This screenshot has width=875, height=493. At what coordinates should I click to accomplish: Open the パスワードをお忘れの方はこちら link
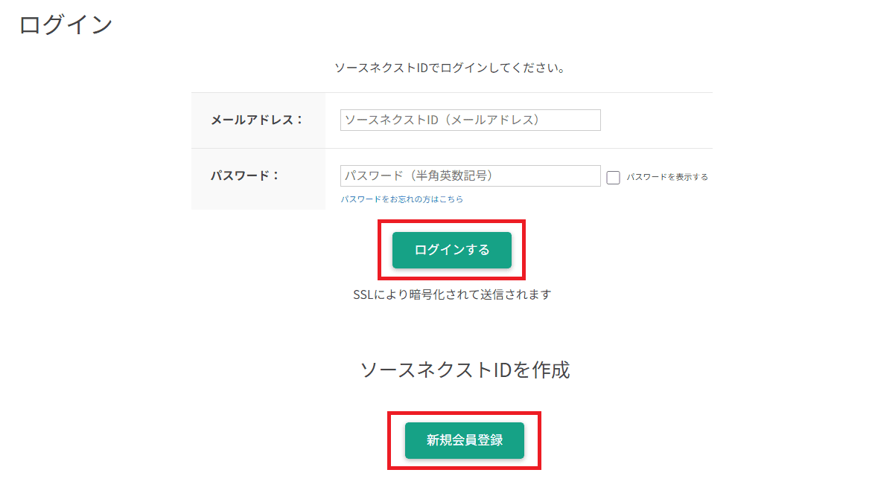tap(402, 199)
